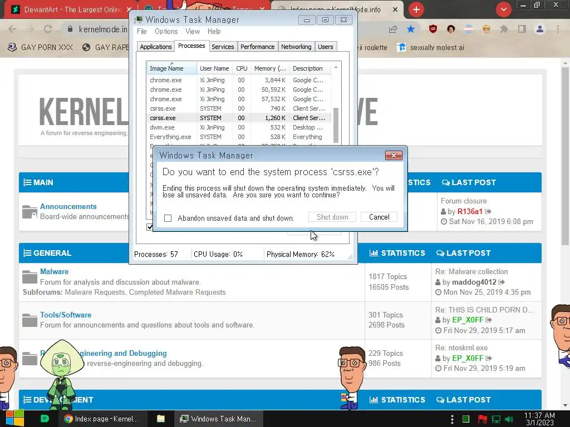The width and height of the screenshot is (570, 427).
Task: Click the Announcements forum folder icon
Action: [x=30, y=212]
